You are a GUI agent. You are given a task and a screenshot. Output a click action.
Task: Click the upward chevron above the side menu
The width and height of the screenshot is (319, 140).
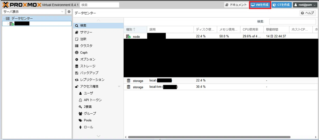[x=98, y=20]
